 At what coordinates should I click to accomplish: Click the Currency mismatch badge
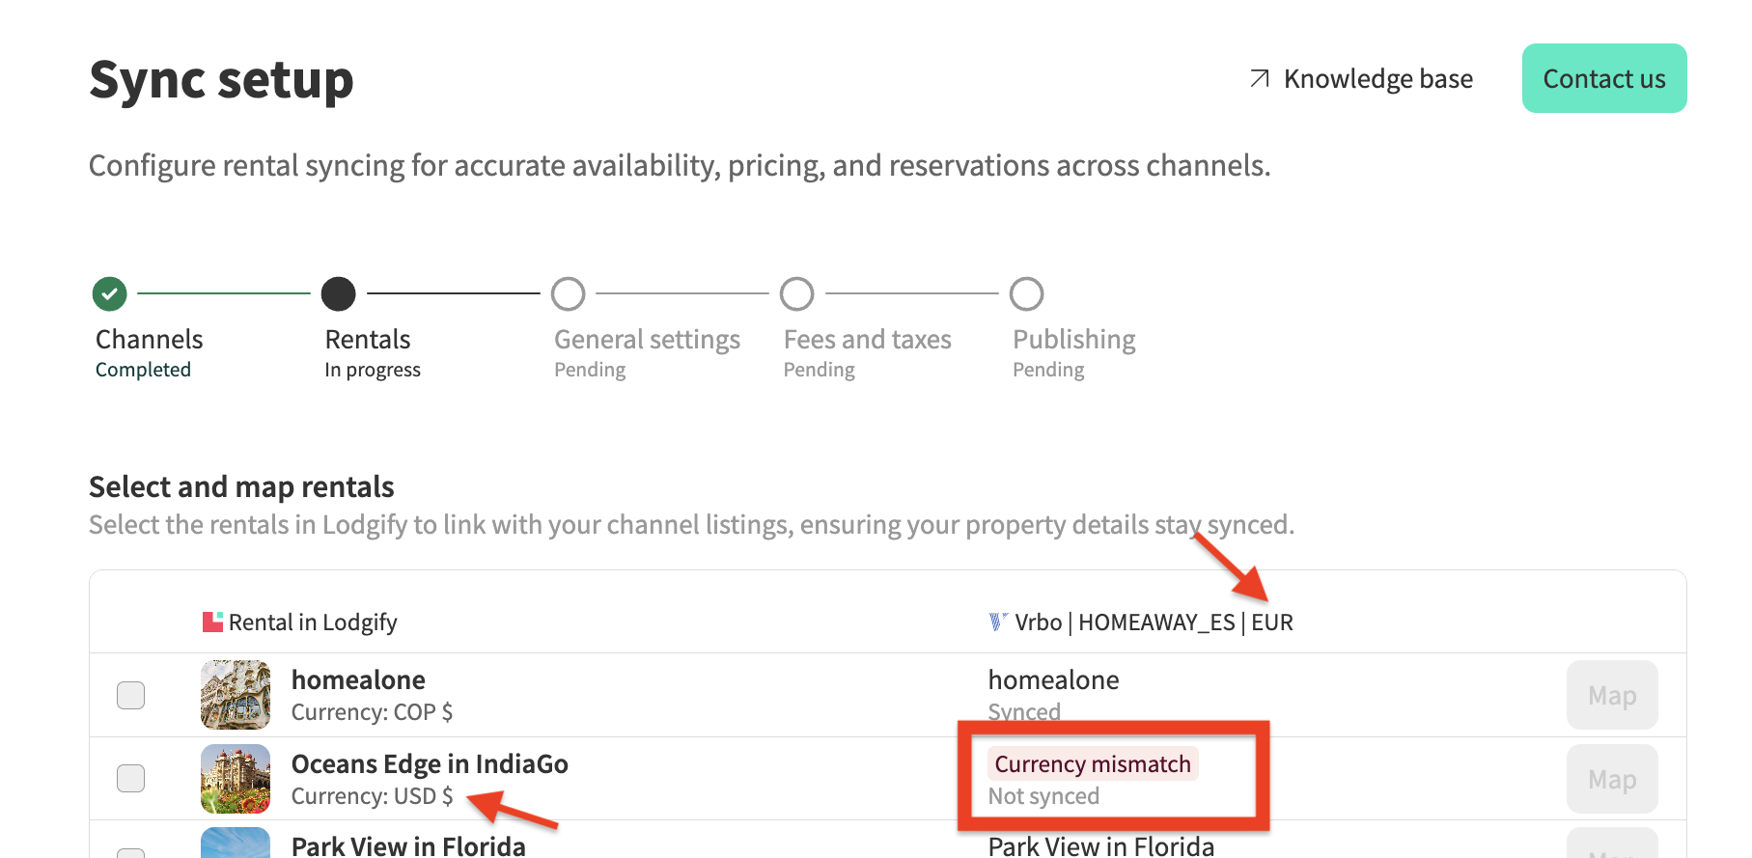coord(1093,764)
